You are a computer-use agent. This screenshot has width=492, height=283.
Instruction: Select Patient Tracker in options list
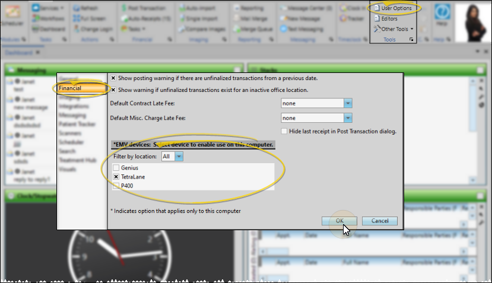[x=76, y=125]
